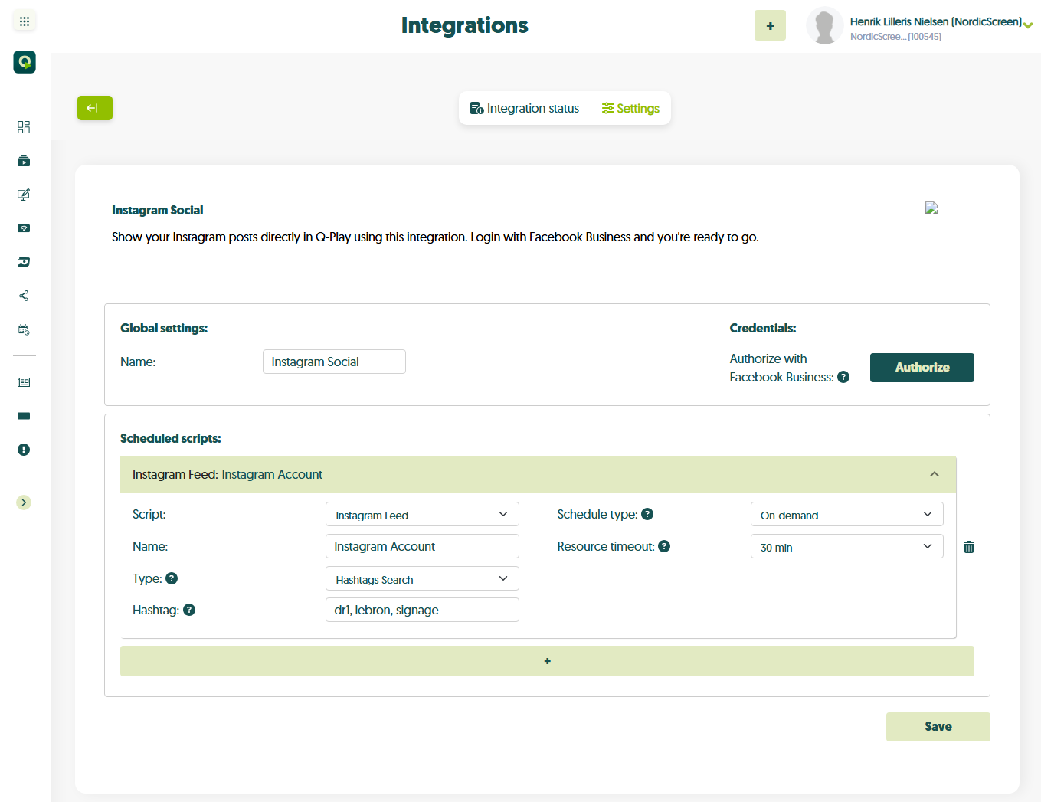
Task: Save the integration settings
Action: 938,727
